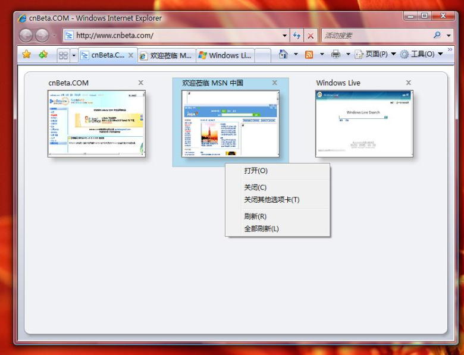Close the 欢迎莅临 MSN 中国 thumbnail

(x=275, y=83)
